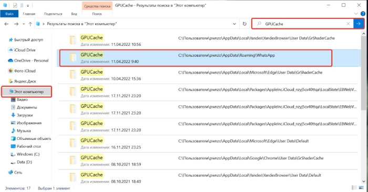Open the Видео folder in sidebar
The height and width of the screenshot is (192, 368).
pyautogui.click(x=19, y=99)
